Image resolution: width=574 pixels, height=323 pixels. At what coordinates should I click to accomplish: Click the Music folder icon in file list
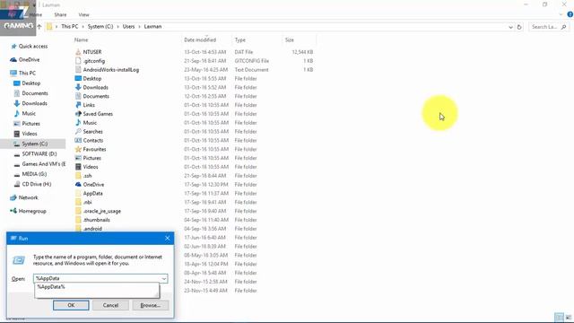[78, 123]
